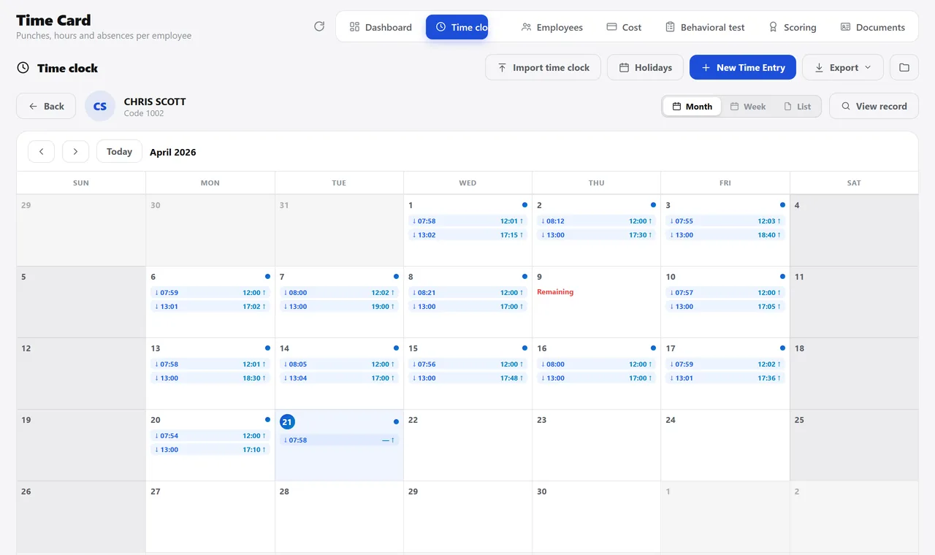The image size is (935, 555).
Task: Select the highlighted day 21 circle
Action: pyautogui.click(x=287, y=421)
